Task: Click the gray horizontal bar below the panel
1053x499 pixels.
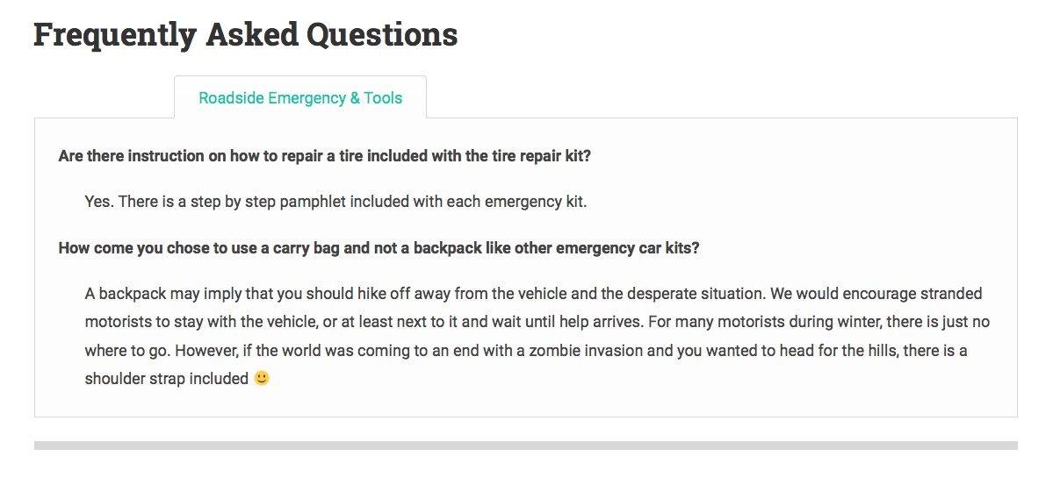Action: pyautogui.click(x=525, y=446)
